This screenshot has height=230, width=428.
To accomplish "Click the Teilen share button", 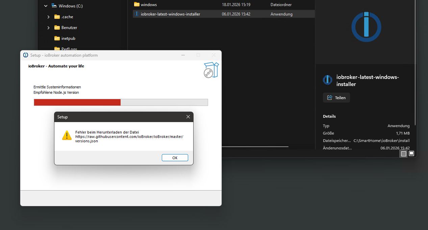I will (x=336, y=98).
